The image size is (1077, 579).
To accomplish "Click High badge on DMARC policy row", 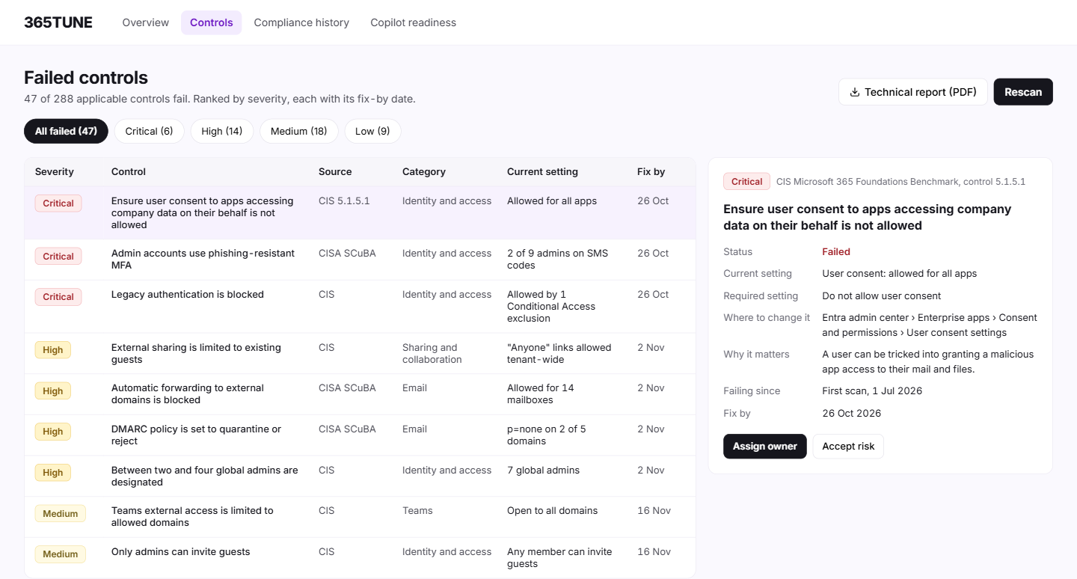I will coord(53,432).
